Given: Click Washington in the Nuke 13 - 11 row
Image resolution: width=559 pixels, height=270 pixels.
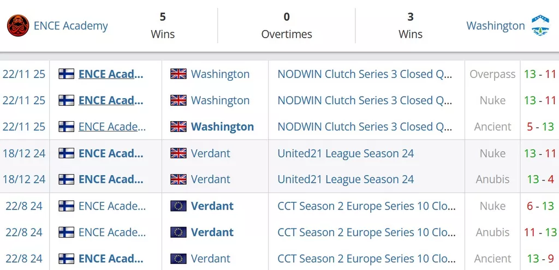Looking at the screenshot, I should point(220,100).
